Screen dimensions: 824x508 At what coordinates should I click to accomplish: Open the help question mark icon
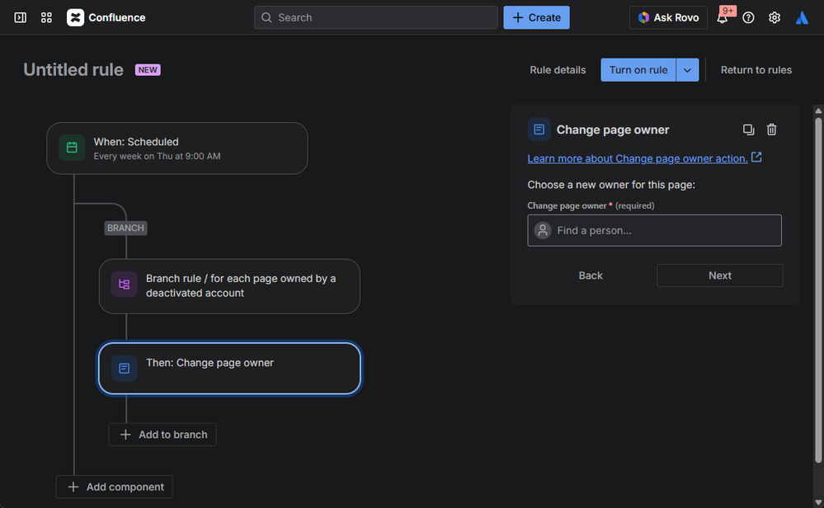(x=748, y=17)
